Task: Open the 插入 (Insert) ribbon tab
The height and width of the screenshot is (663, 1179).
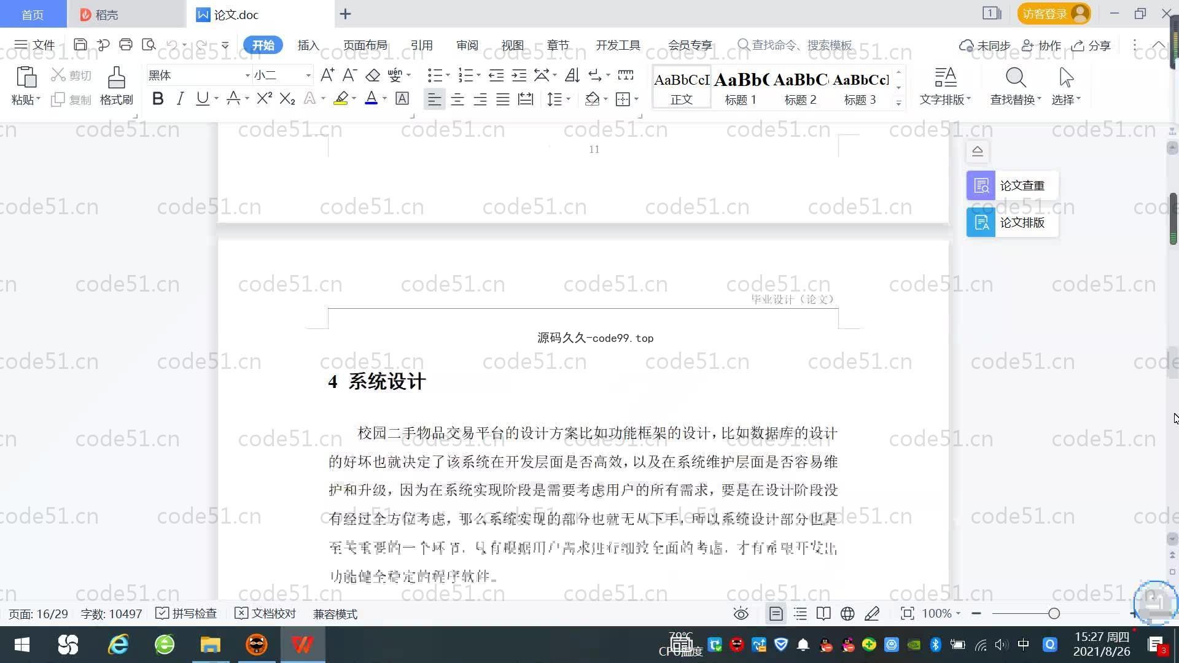Action: [308, 45]
